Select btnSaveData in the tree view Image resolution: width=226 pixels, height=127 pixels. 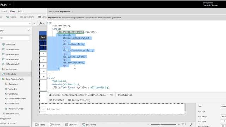[11, 74]
